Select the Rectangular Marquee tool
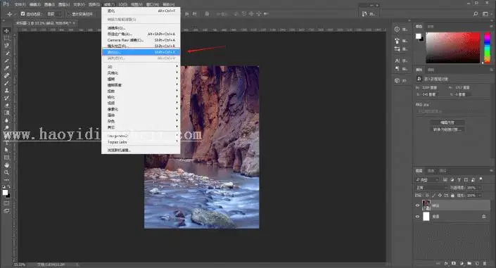This screenshot has height=268, width=496. click(x=6, y=38)
